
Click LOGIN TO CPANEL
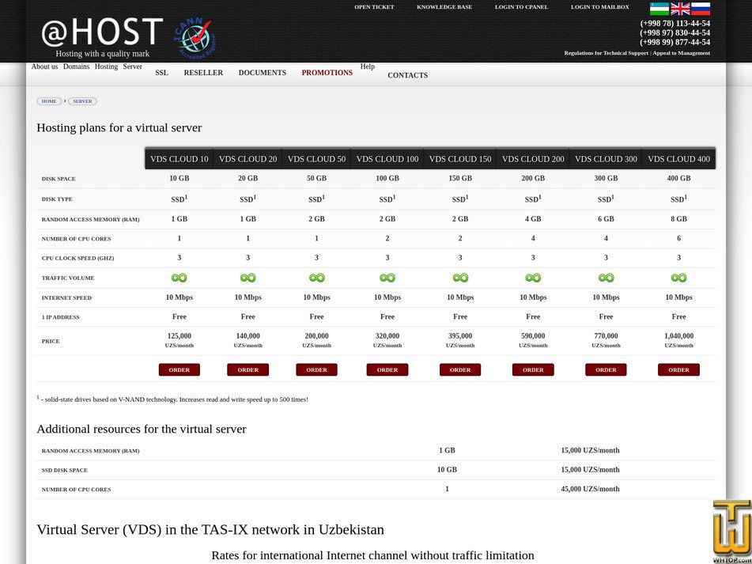(x=521, y=7)
